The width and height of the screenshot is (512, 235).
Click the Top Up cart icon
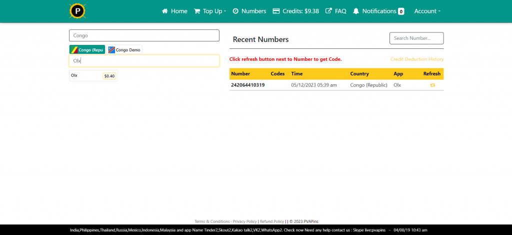[x=197, y=11]
